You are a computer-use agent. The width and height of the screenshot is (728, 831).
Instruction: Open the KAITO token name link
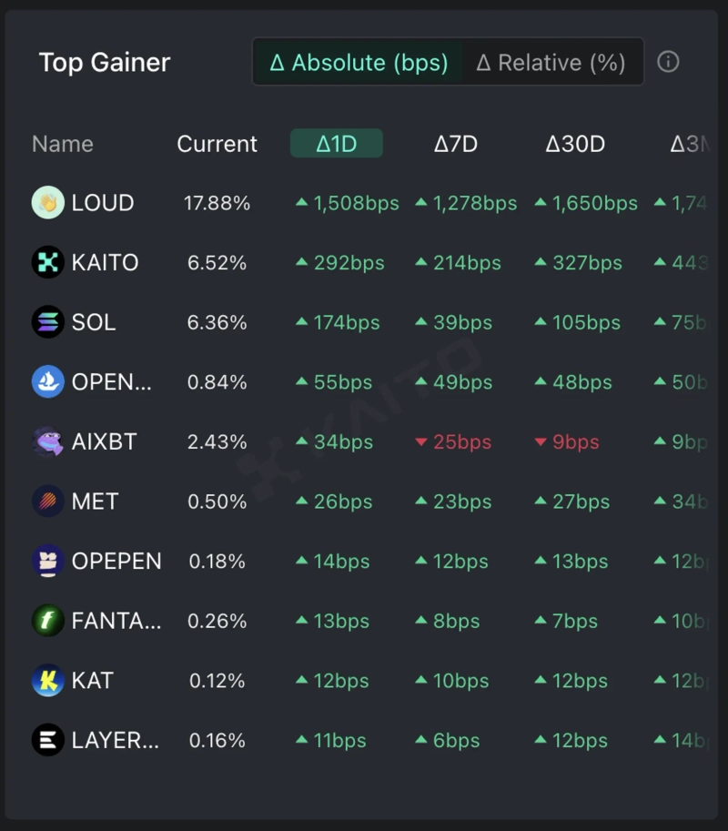click(105, 263)
